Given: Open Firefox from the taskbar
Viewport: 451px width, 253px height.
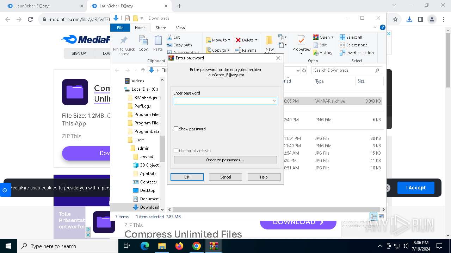Looking at the screenshot, I should tap(179, 246).
